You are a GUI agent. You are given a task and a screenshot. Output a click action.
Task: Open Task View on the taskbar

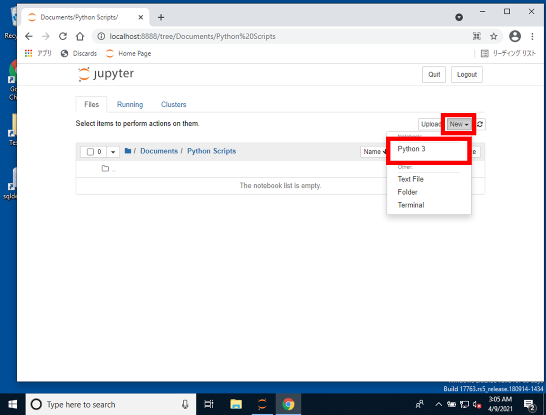coord(208,404)
